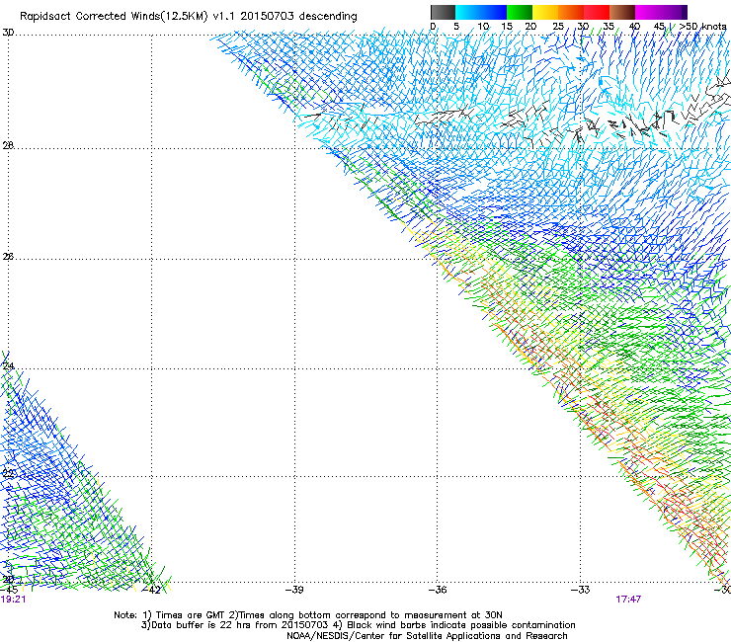Click the yellow 20–25 knot legend segment
The image size is (731, 642).
tap(545, 12)
